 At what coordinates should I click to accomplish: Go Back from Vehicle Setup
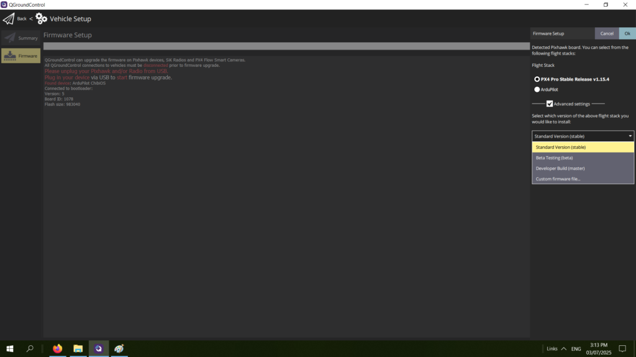(x=22, y=19)
